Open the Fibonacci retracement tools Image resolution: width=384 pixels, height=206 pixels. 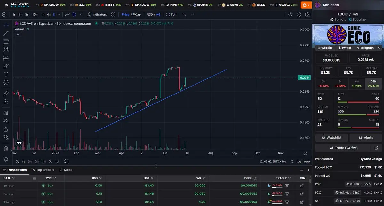6,41
